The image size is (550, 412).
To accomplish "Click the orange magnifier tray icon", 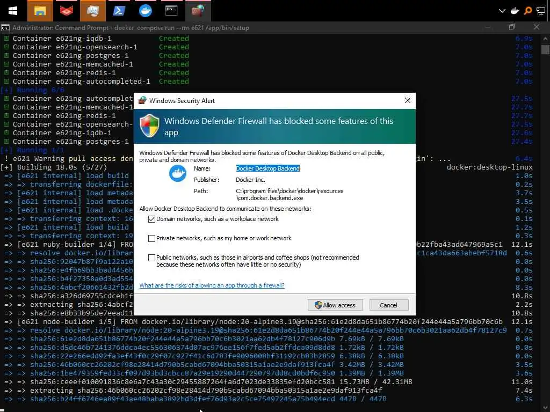I will pyautogui.click(x=528, y=11).
